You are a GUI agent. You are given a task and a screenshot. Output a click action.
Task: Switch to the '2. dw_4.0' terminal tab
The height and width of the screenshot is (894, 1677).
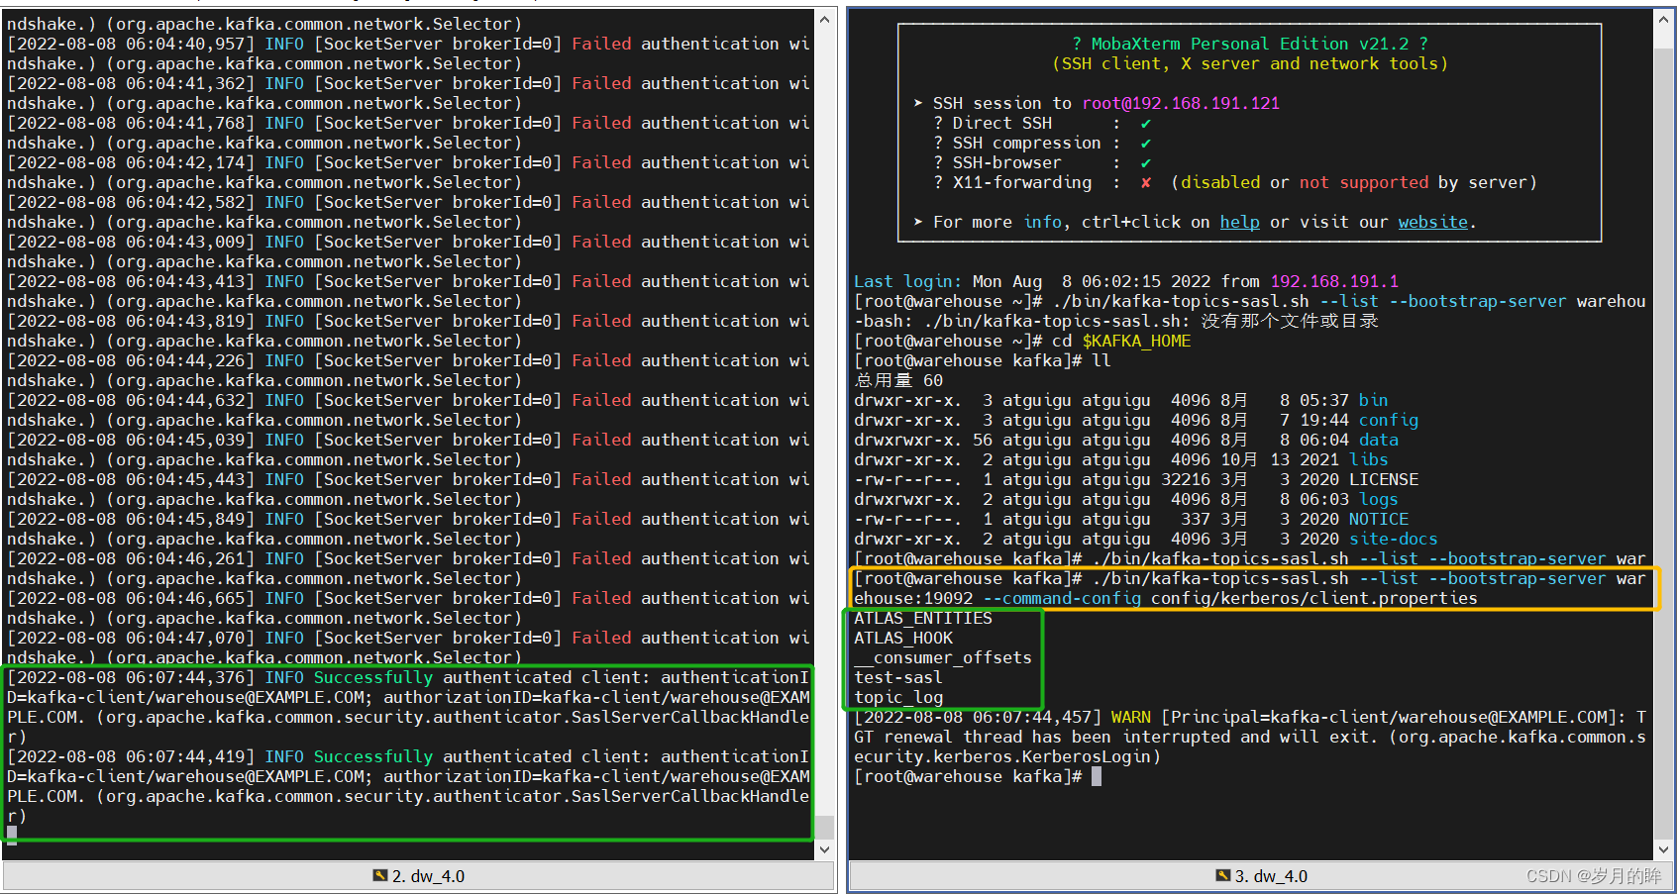pyautogui.click(x=419, y=876)
